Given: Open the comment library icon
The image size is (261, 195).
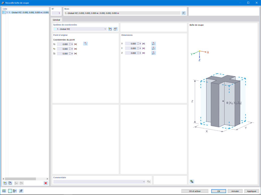Looking at the screenshot, I should [x=149, y=182].
